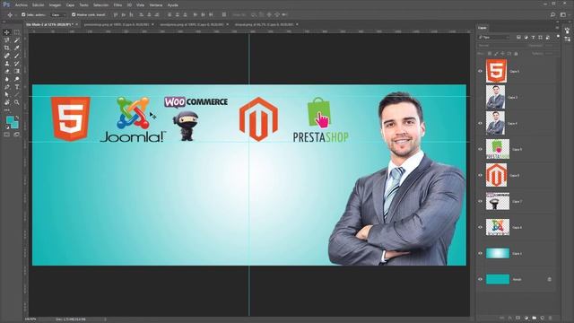Click the foreground color swatch

pos(10,120)
